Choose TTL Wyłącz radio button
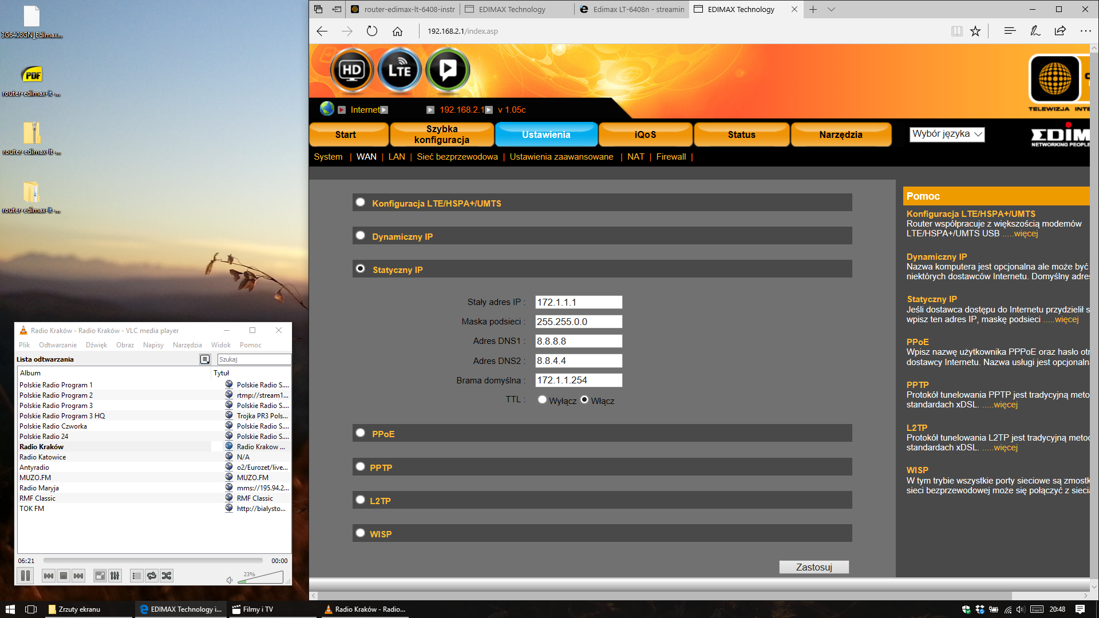 click(541, 399)
